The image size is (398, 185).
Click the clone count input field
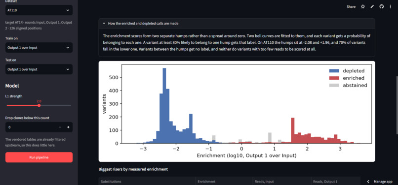[31, 127]
